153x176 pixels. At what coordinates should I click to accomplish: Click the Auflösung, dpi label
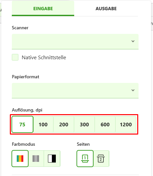[x=27, y=110]
